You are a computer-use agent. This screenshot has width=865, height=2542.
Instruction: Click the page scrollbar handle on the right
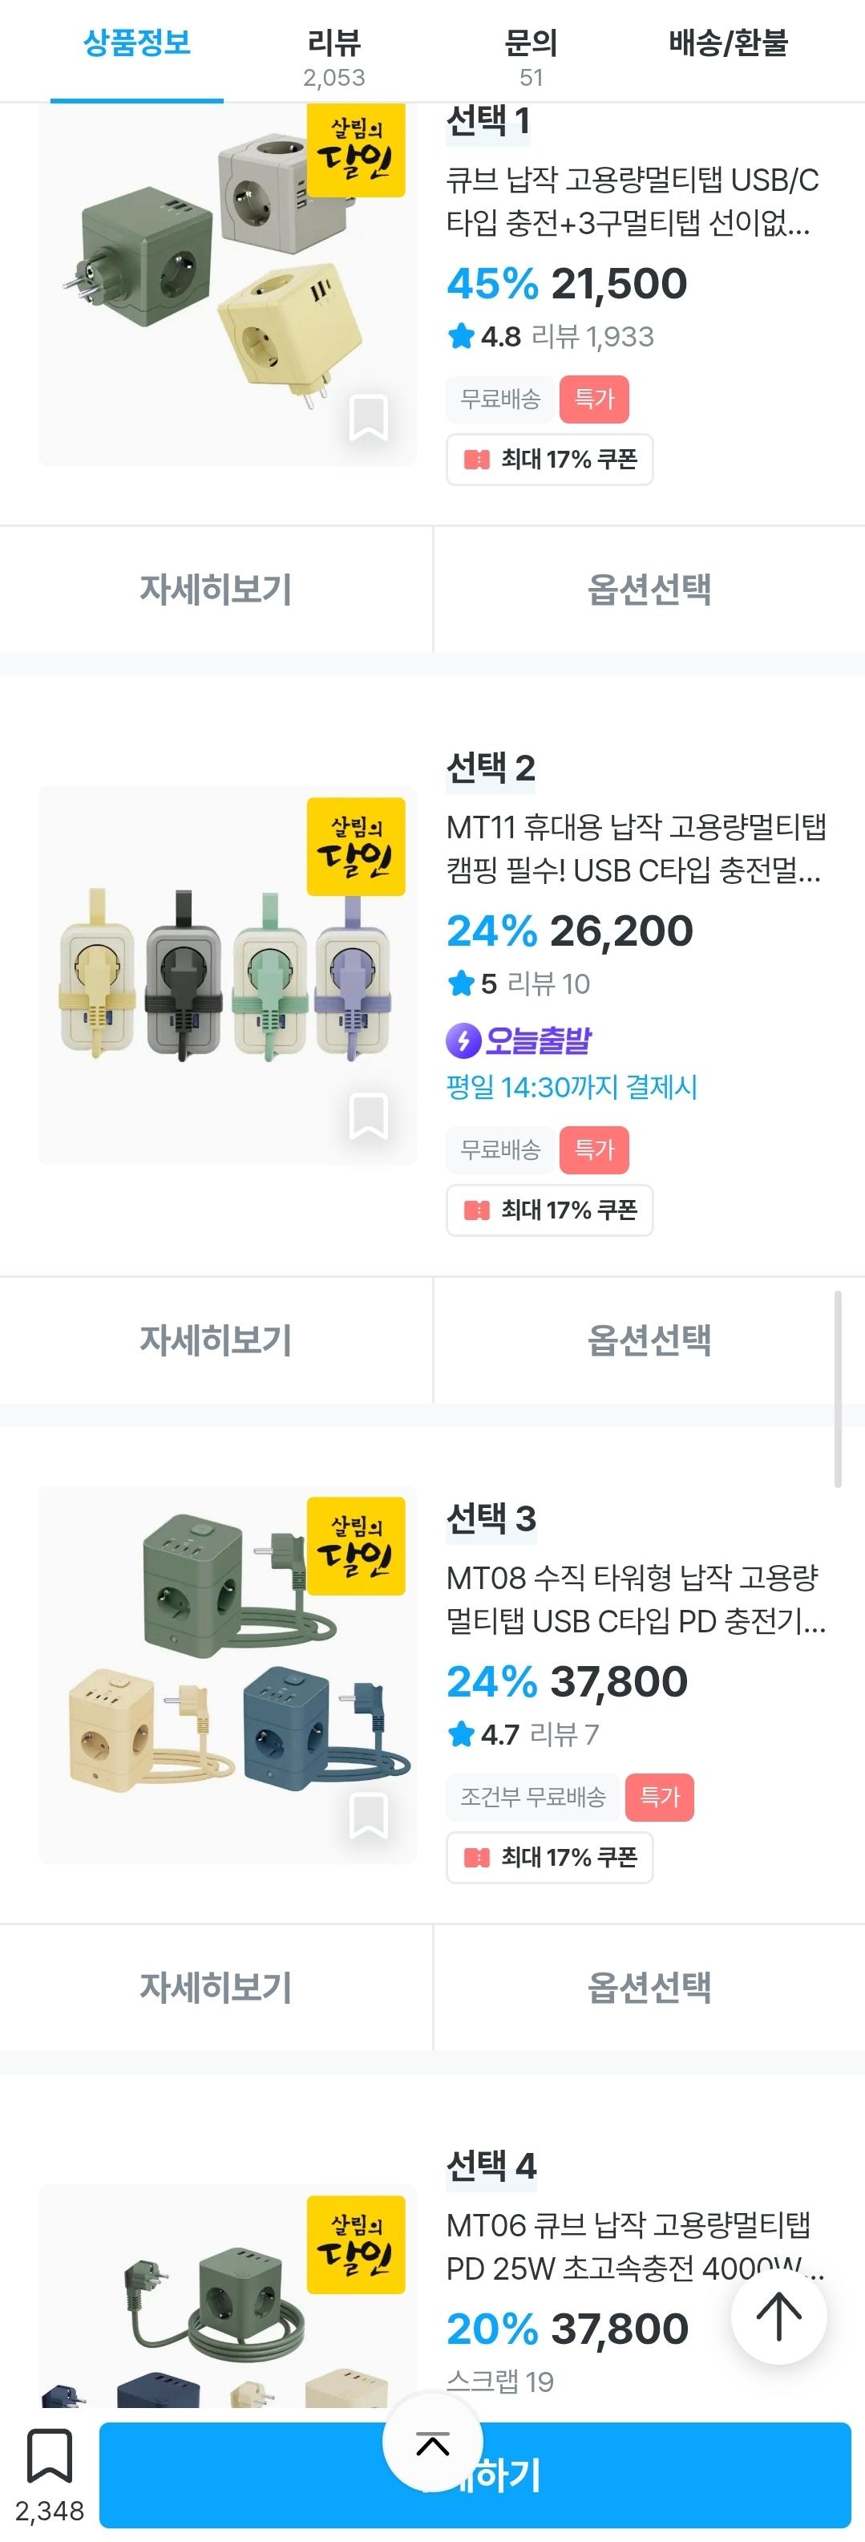coord(838,1388)
